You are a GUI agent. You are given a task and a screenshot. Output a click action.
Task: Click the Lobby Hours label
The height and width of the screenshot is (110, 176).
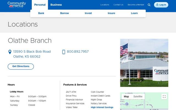[x=16, y=92]
